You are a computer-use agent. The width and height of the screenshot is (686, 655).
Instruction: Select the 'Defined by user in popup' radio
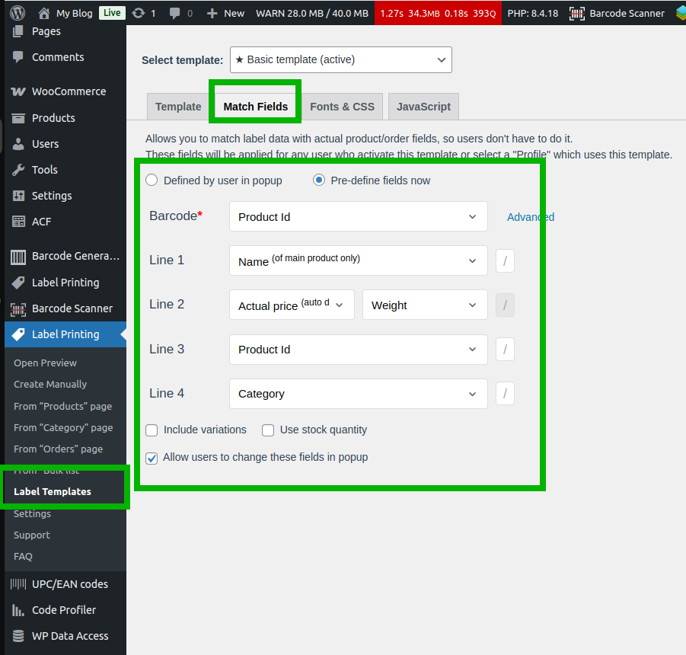click(x=152, y=181)
